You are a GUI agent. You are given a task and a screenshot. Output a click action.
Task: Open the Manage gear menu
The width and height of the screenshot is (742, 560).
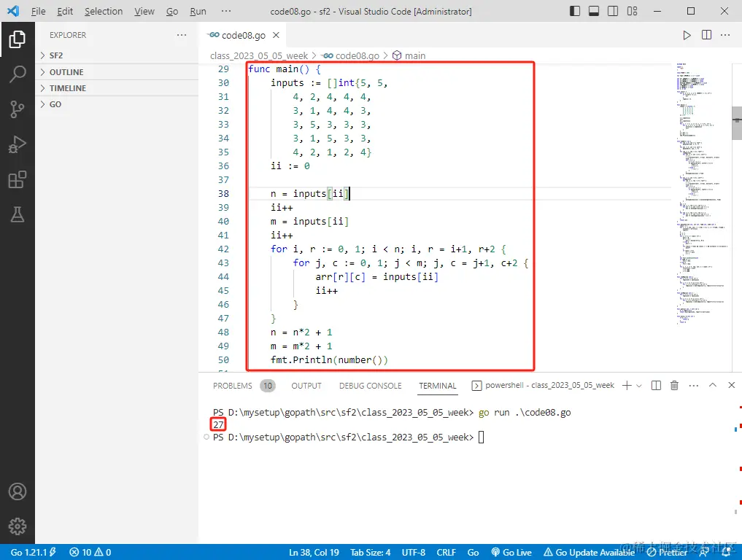click(x=17, y=526)
